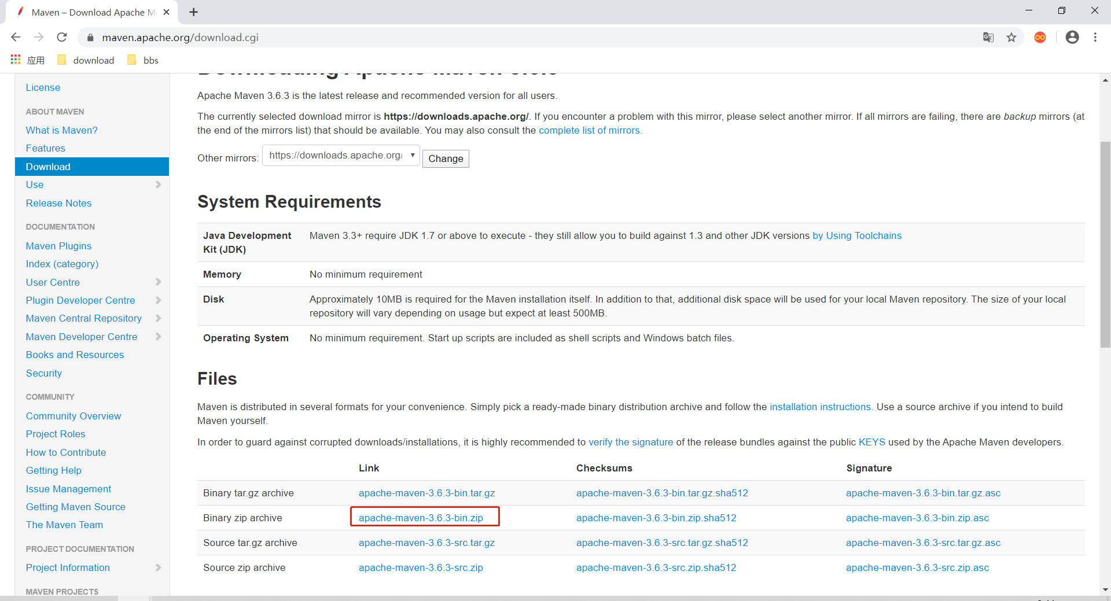
Task: Open apache-maven-3.6.3-bin.zip.asc signature
Action: pos(917,518)
